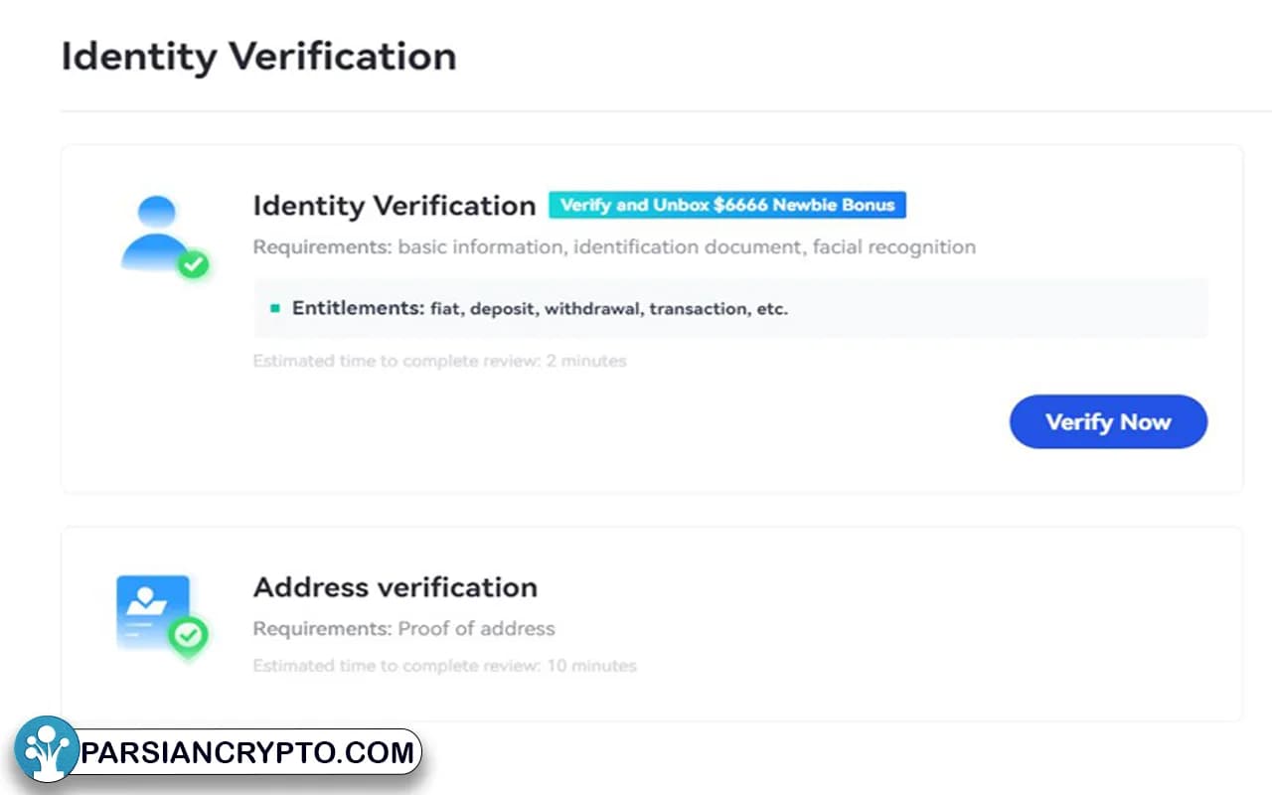This screenshot has width=1272, height=795.
Task: Click the address document card icon
Action: [150, 610]
